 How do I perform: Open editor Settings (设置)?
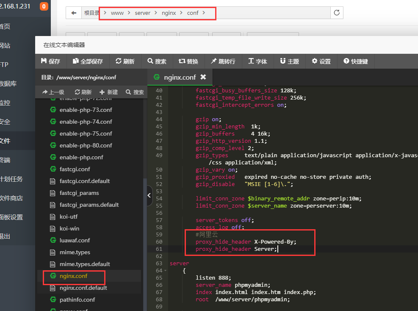tap(321, 61)
